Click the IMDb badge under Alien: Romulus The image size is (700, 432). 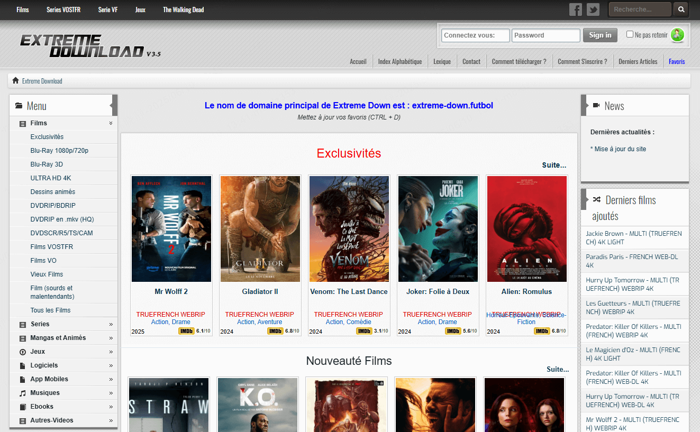pos(542,332)
